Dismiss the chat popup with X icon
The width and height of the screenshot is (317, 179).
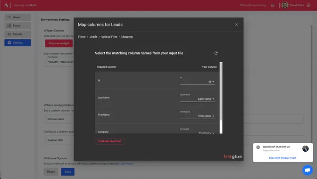click(x=258, y=147)
